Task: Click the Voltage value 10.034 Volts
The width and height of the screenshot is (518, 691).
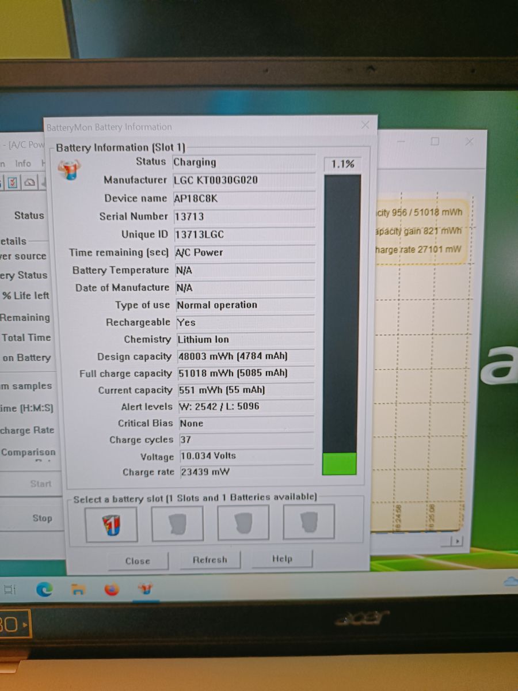Action: [x=246, y=455]
